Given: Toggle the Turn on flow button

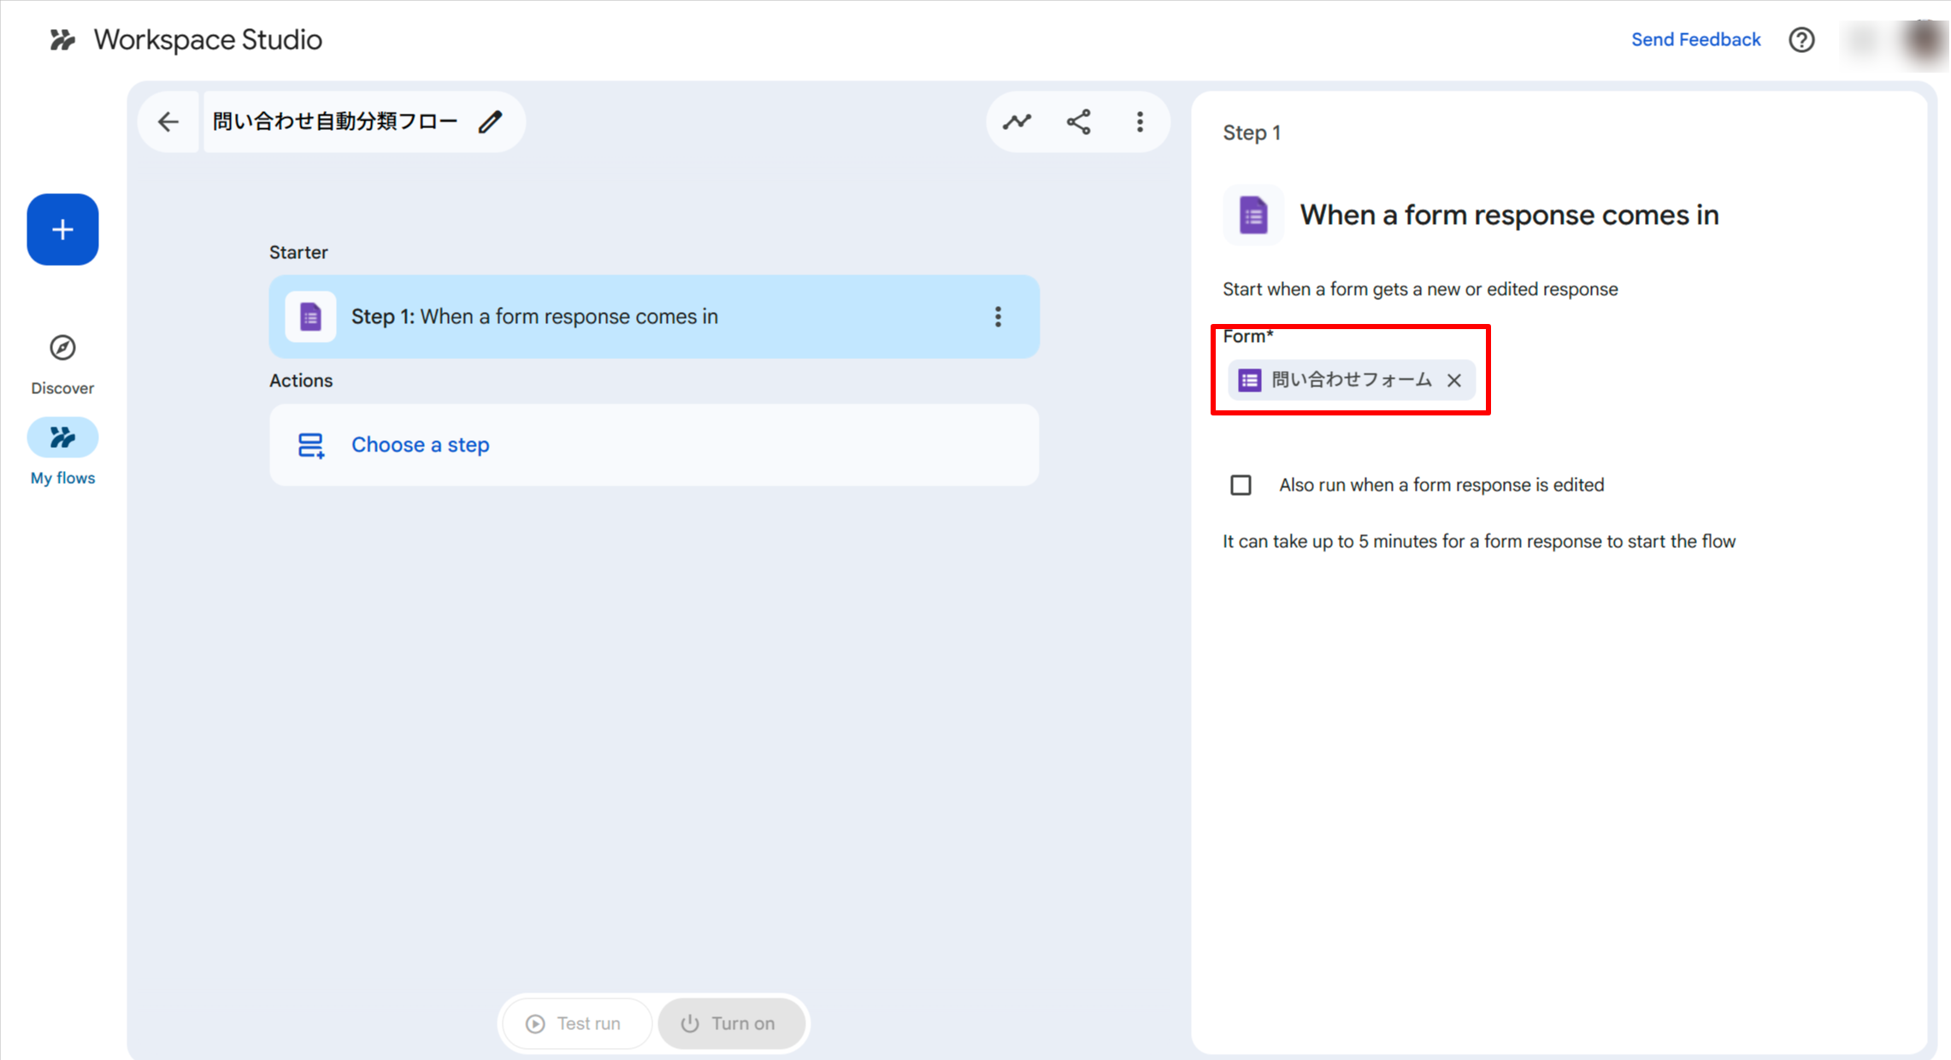Looking at the screenshot, I should coord(730,1023).
